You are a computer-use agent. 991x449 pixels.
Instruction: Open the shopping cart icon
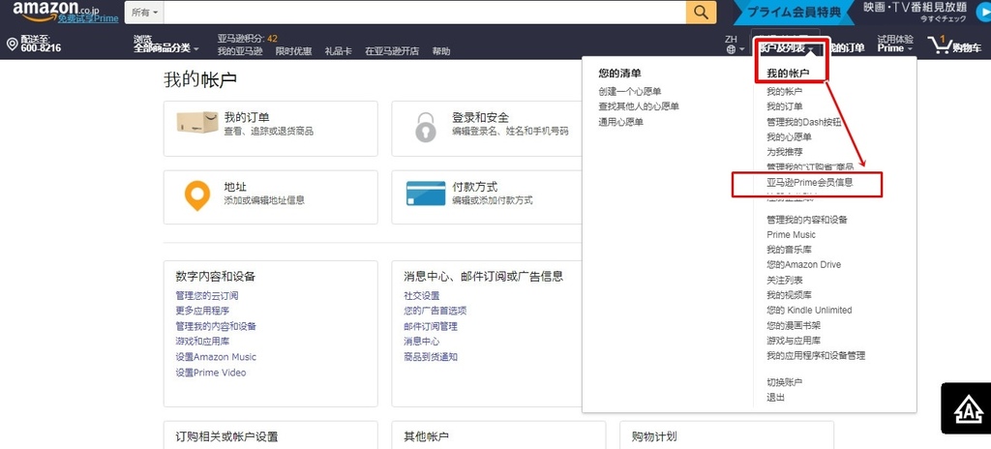click(x=939, y=44)
